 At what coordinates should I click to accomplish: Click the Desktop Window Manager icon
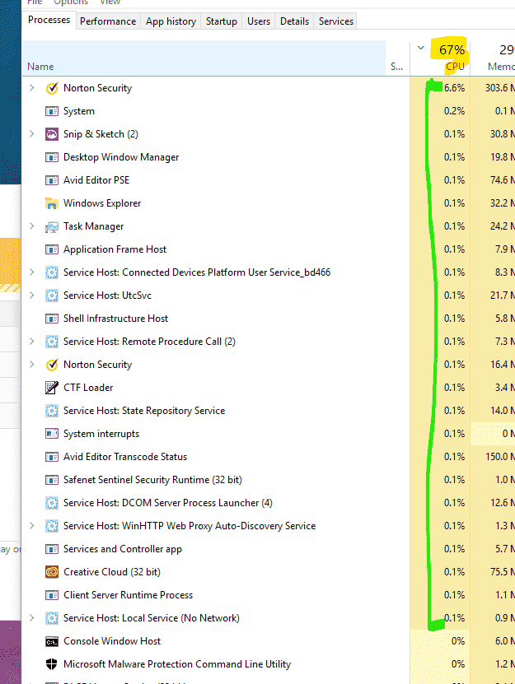pyautogui.click(x=52, y=157)
